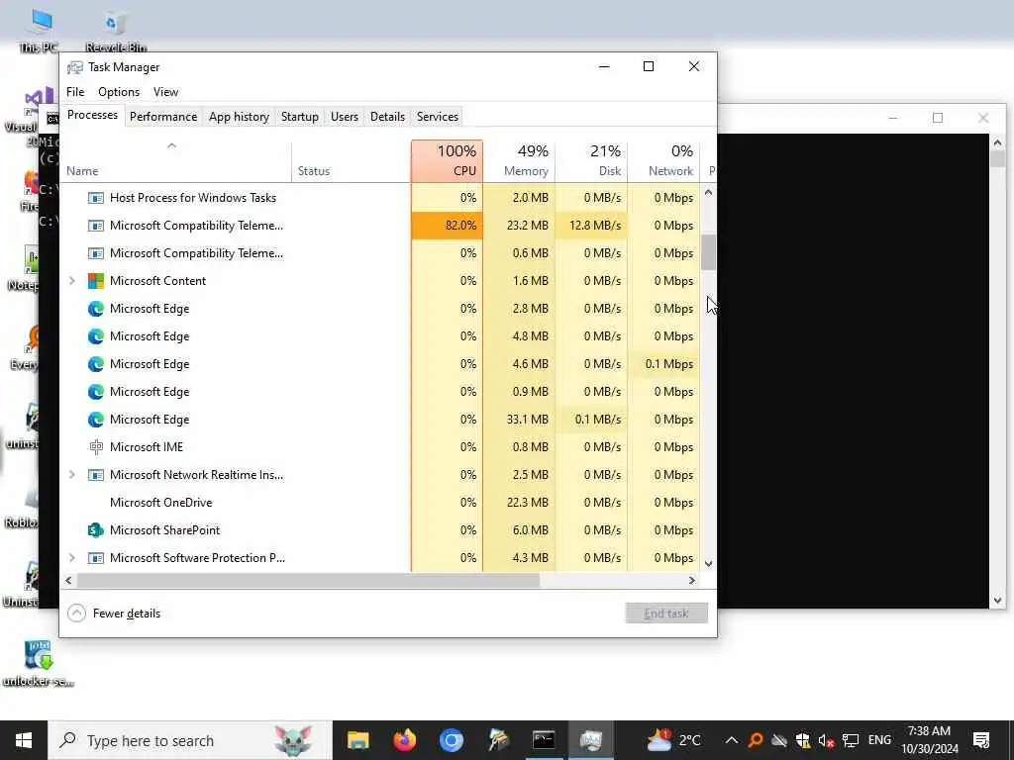Screen dimensions: 1014x760
Task: Click the Microsoft Content process icon
Action: pyautogui.click(x=96, y=280)
